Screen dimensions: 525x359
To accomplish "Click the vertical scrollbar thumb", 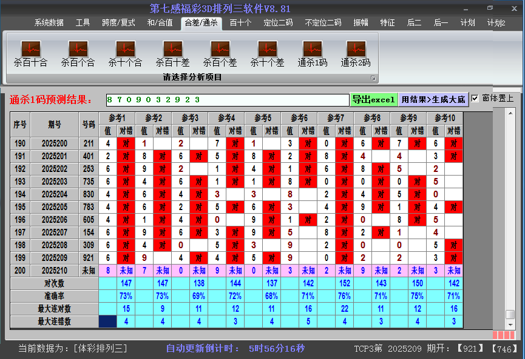I will (x=510, y=315).
